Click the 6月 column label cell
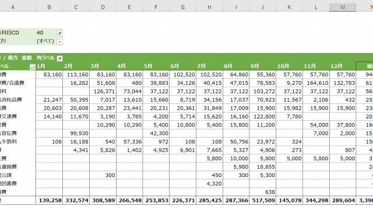Screen dimensions: 373x209 point(182,66)
